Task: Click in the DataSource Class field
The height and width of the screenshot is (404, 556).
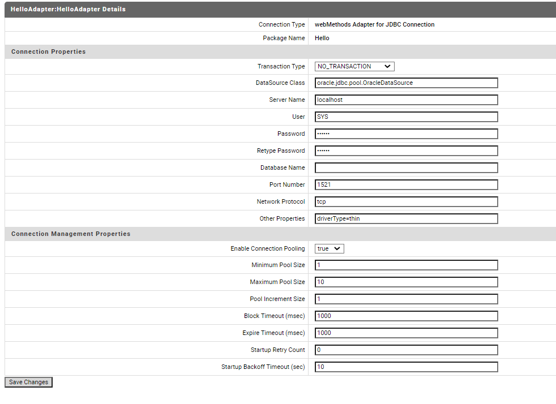Action: point(406,83)
